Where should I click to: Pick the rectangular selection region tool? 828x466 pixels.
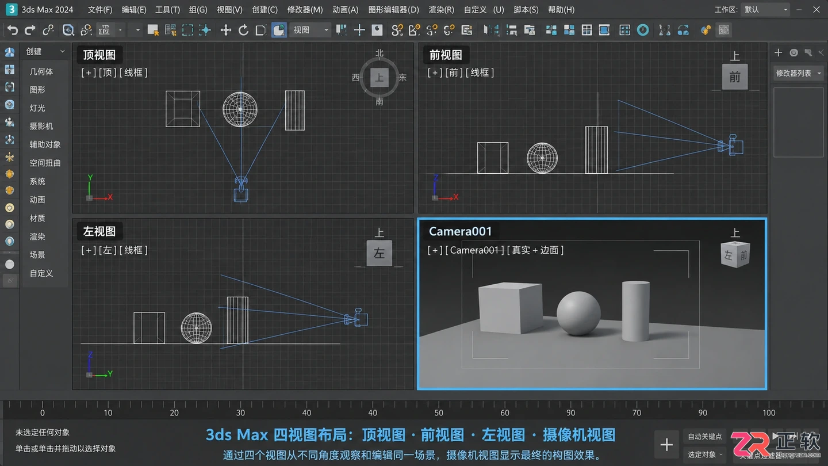(x=187, y=30)
